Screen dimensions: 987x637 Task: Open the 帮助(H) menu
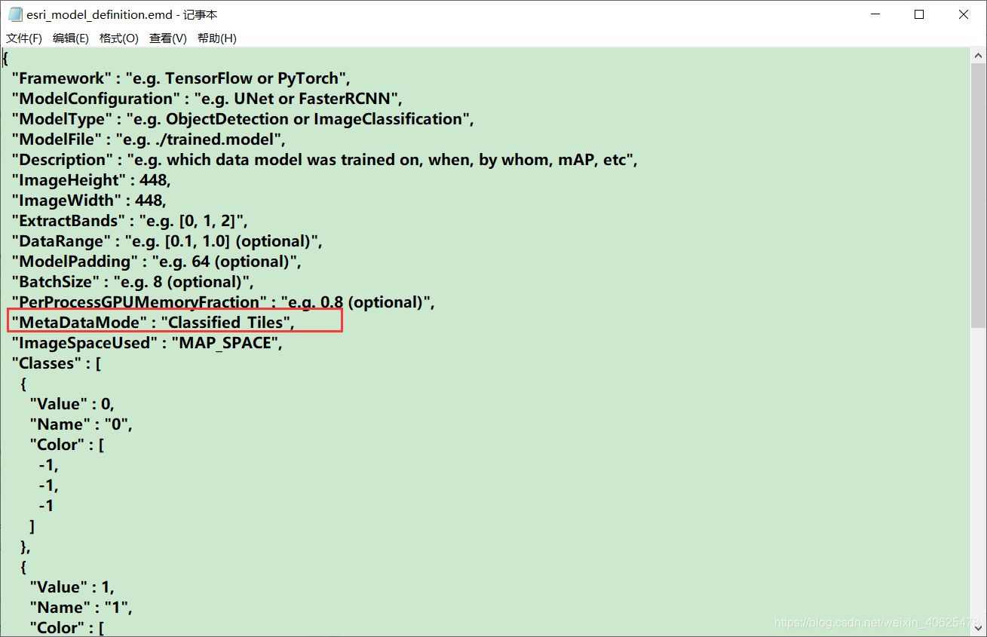[217, 38]
